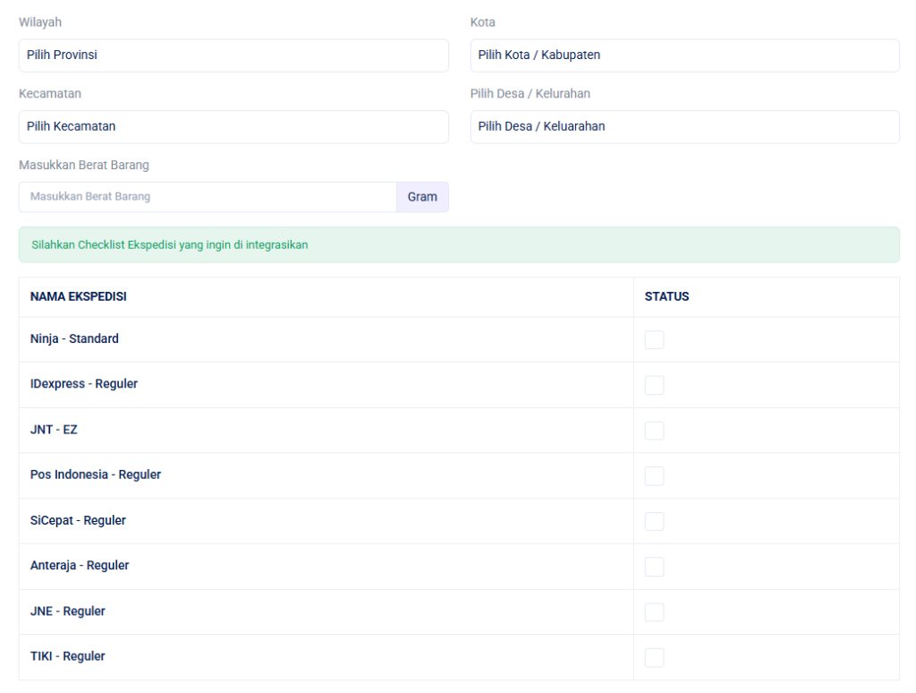Check the TIKI - Reguler checkbox
The height and width of the screenshot is (693, 916).
coord(655,657)
